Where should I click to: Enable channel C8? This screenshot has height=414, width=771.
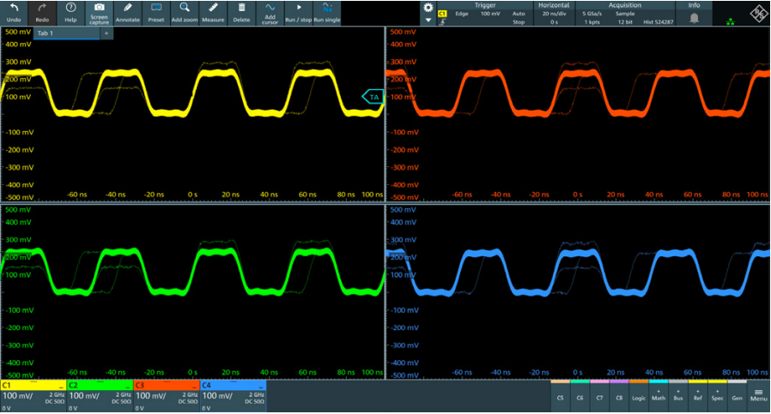pyautogui.click(x=619, y=396)
